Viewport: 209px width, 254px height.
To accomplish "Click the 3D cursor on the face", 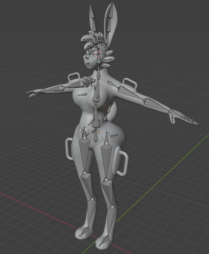I will click(x=98, y=54).
